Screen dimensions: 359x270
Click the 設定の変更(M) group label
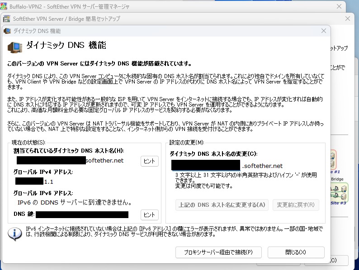pos(187,143)
